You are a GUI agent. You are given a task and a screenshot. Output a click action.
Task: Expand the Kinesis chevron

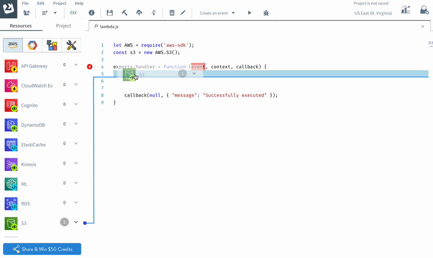coord(76,163)
